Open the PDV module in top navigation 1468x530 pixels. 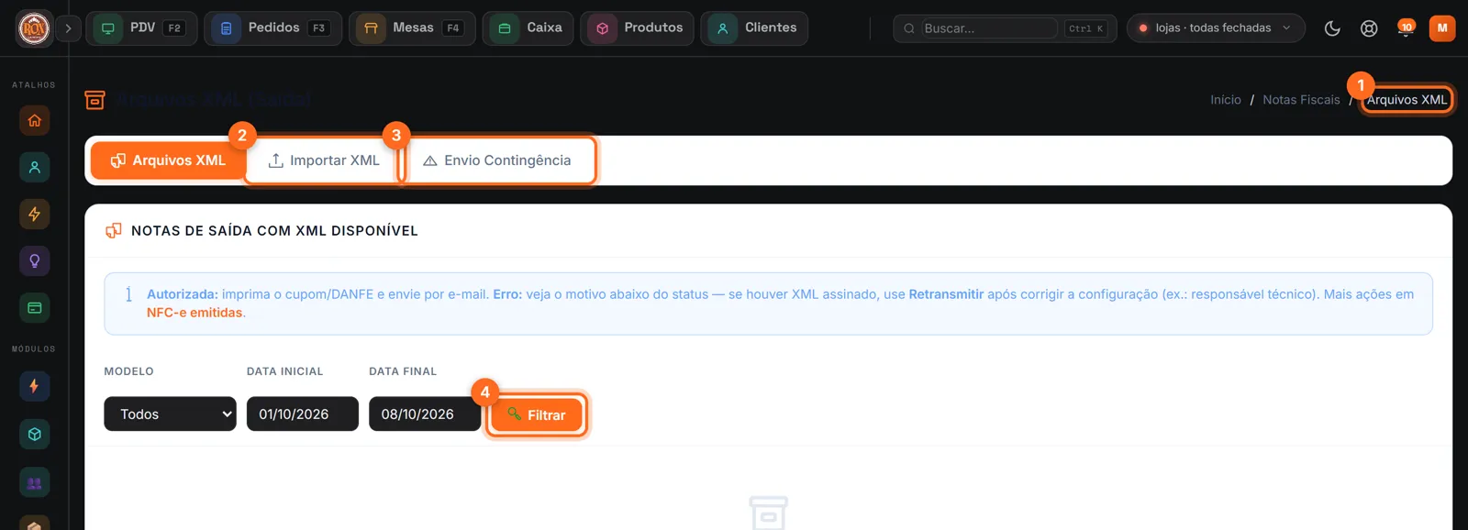[x=141, y=28]
